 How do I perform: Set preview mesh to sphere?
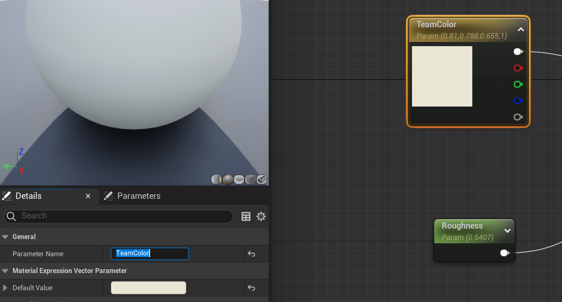coord(228,180)
